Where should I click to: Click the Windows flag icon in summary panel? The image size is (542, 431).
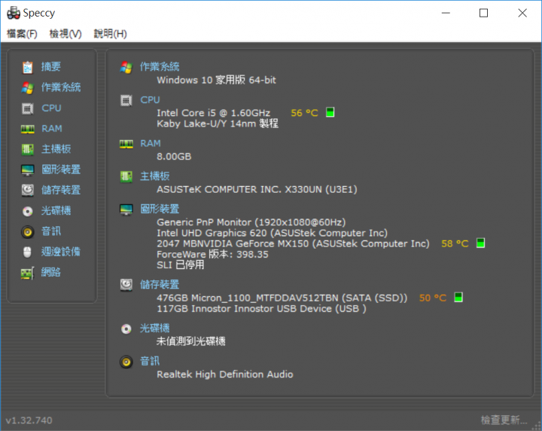point(126,67)
